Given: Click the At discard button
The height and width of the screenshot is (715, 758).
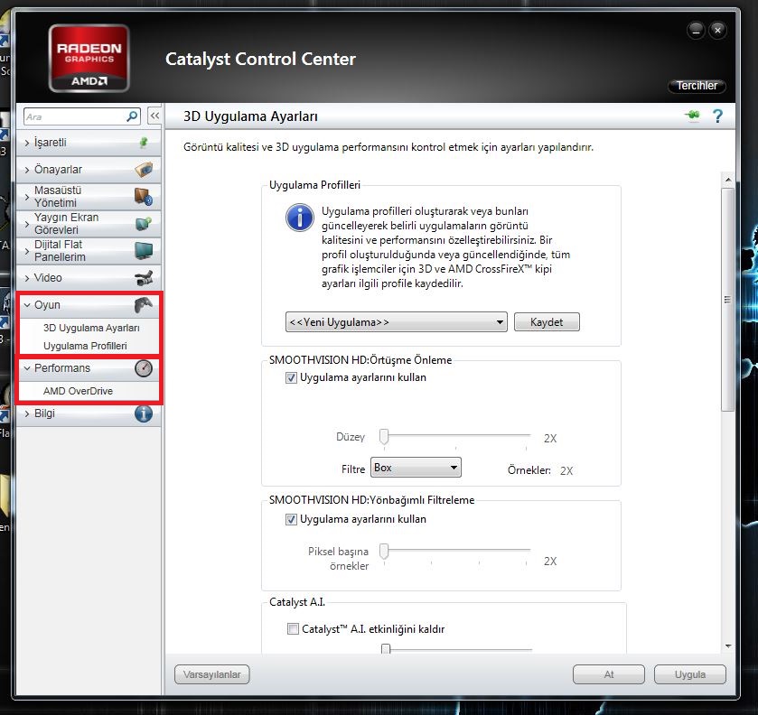Looking at the screenshot, I should [x=609, y=674].
